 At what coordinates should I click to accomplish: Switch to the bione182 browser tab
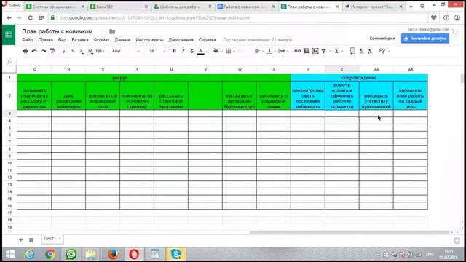(119, 7)
